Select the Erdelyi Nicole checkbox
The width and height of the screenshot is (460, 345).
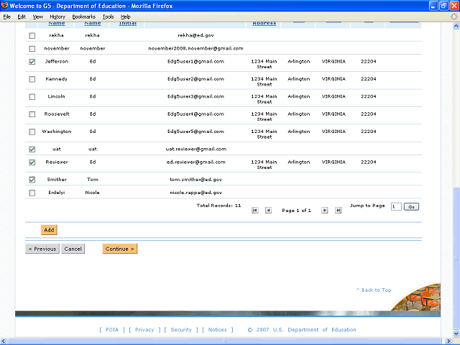point(32,193)
